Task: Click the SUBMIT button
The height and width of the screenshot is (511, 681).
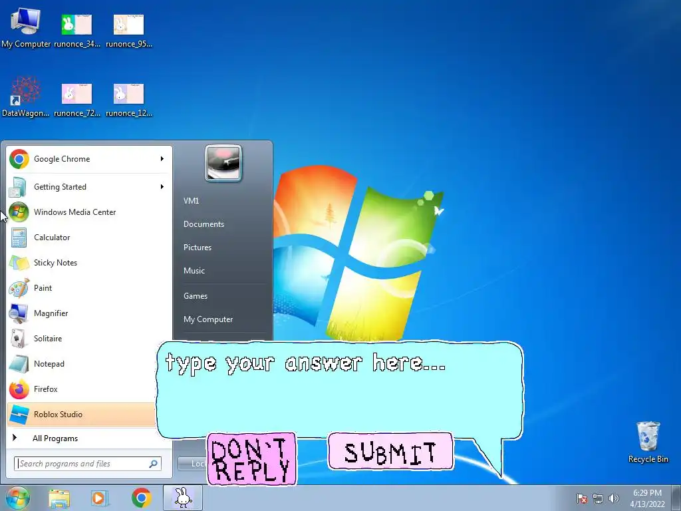Action: pyautogui.click(x=390, y=452)
